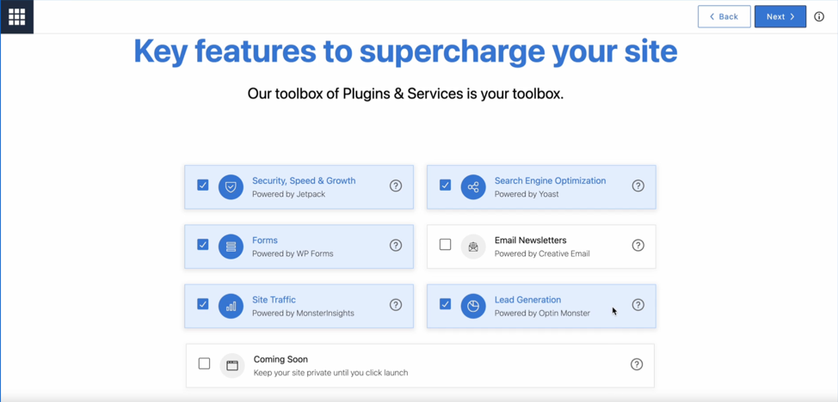
Task: Uncheck the Site Traffic checkbox
Action: coord(202,304)
